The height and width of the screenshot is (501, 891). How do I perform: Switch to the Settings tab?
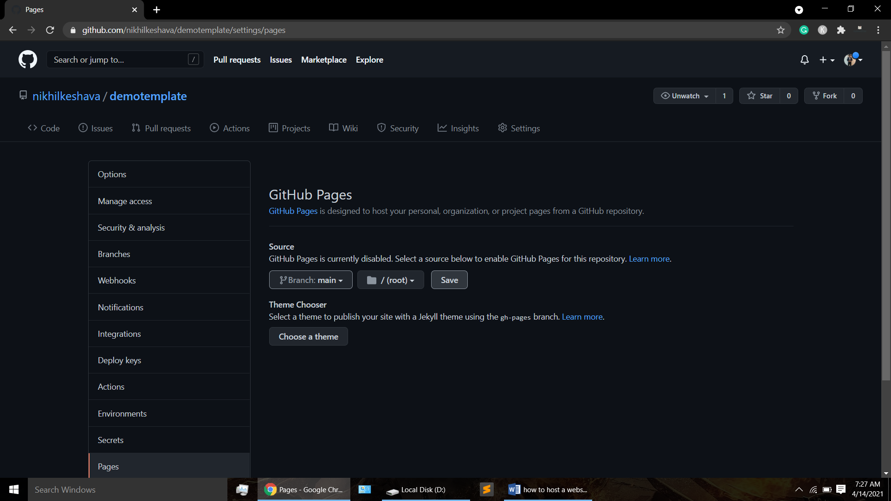[519, 128]
